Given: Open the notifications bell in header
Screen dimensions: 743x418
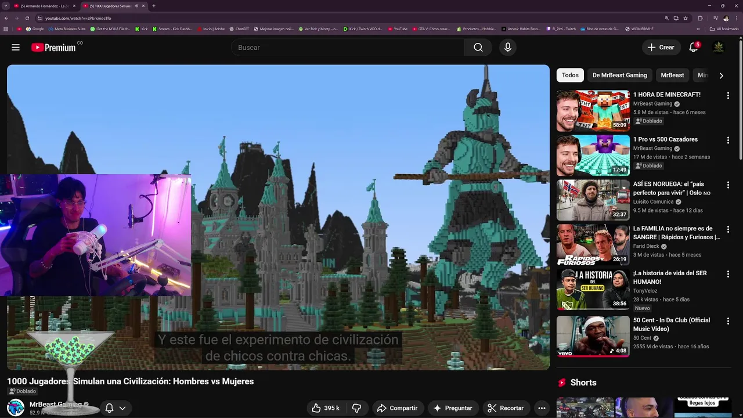Looking at the screenshot, I should pos(694,47).
